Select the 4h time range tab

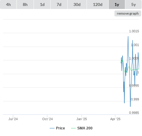pos(8,4)
